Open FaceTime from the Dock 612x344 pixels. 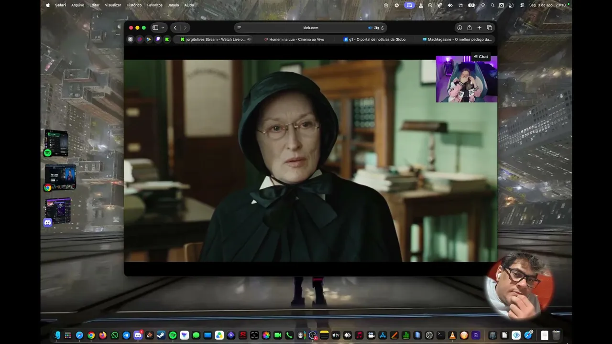pos(277,335)
